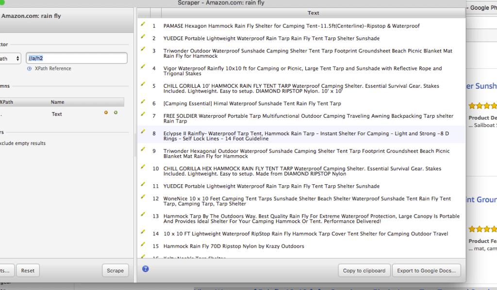Click Copy to clipboard

364,271
